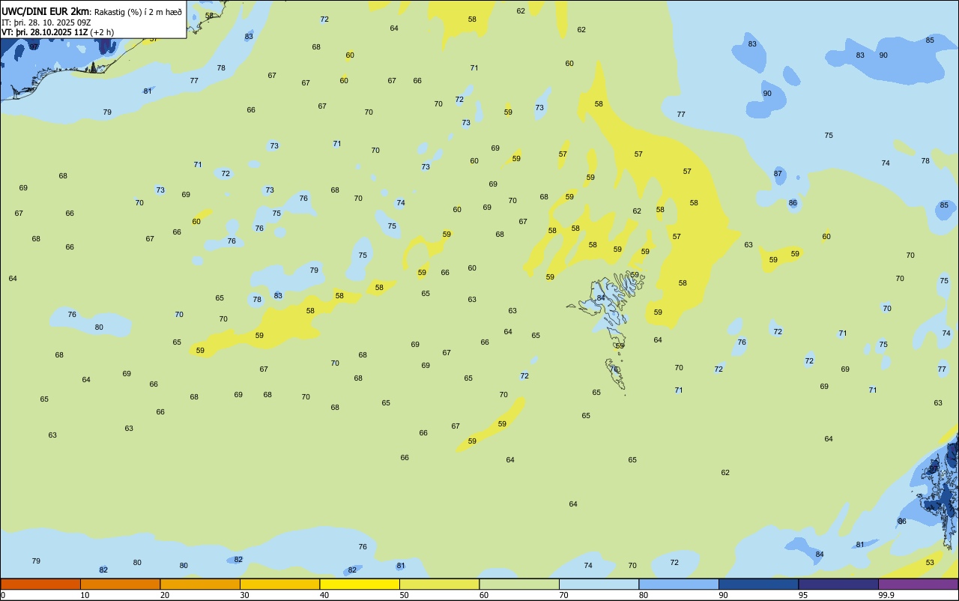
Task: Select the dark blue 90–95 legend segment
Action: (x=758, y=584)
